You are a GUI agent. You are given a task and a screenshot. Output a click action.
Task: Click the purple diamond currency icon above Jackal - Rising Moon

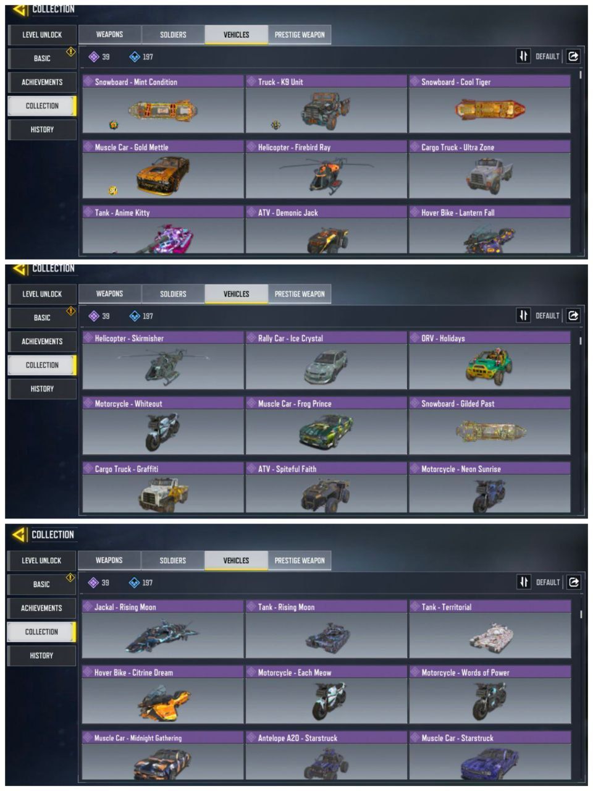coord(94,583)
